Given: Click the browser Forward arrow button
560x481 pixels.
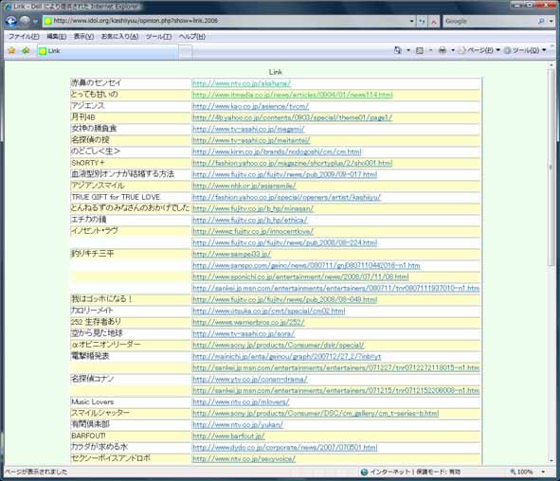Looking at the screenshot, I should tap(25, 22).
